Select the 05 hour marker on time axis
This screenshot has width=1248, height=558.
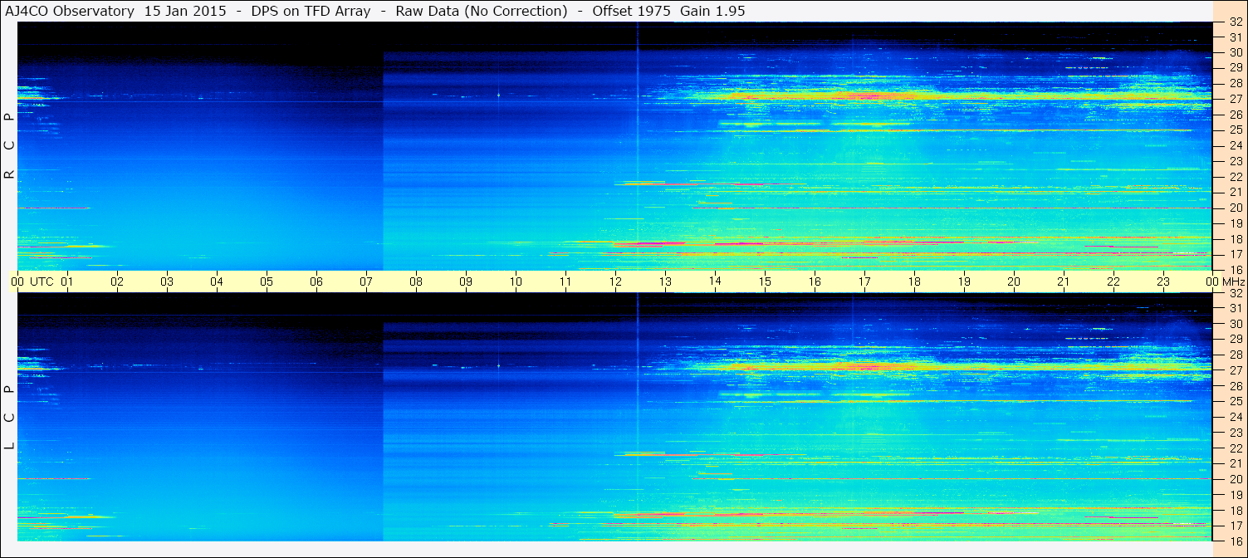coord(267,281)
